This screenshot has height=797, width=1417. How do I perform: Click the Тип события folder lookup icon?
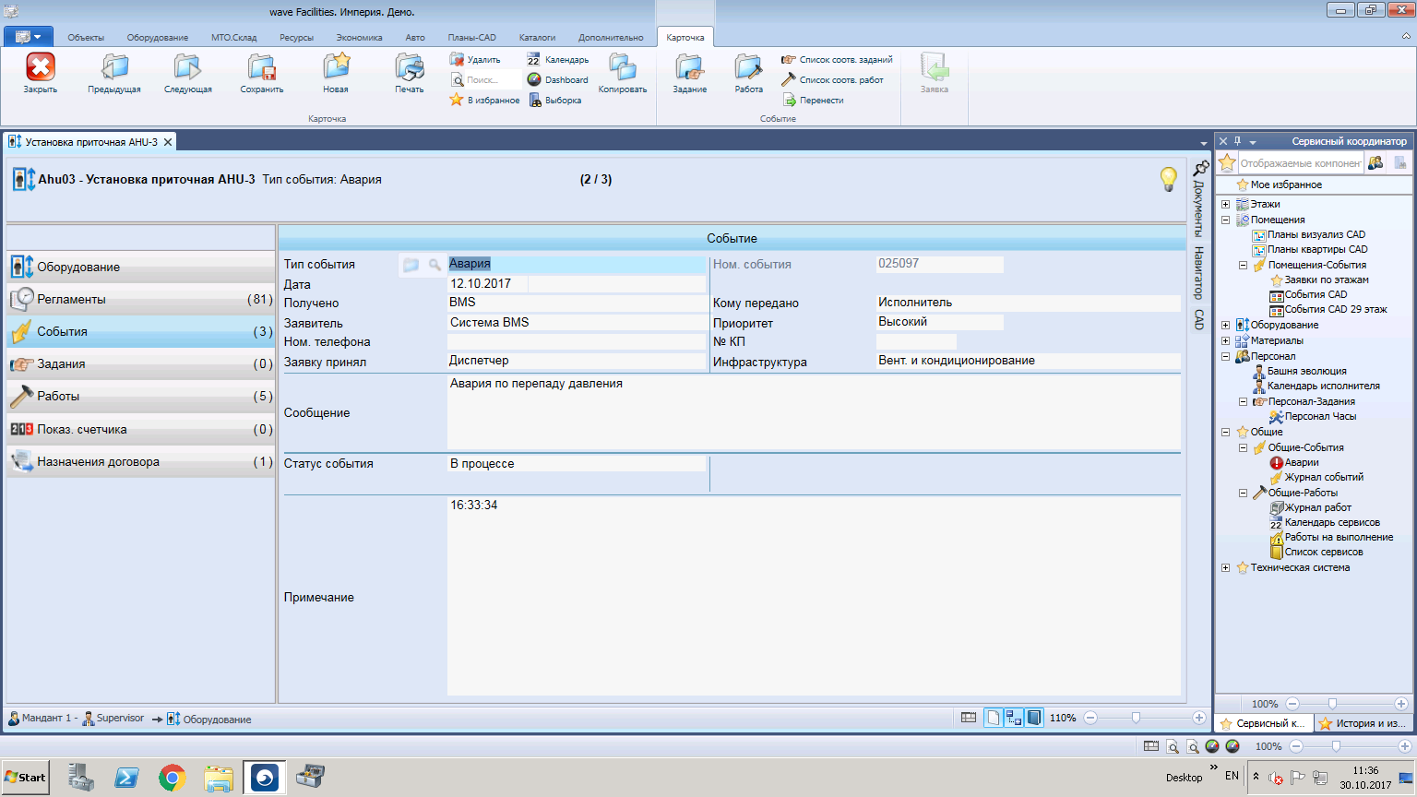click(411, 265)
